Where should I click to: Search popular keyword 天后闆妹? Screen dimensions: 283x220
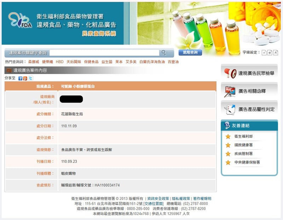click(x=74, y=62)
